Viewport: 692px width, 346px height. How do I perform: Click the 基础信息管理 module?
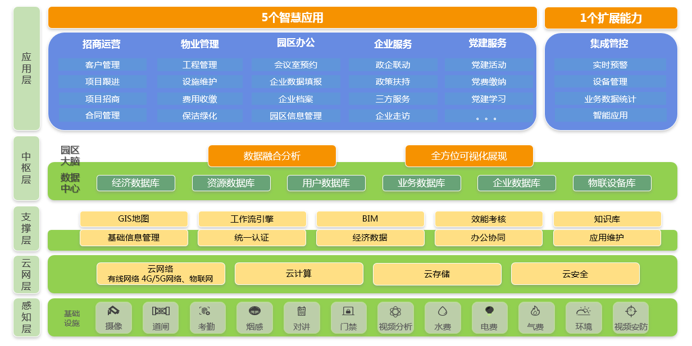pyautogui.click(x=134, y=238)
